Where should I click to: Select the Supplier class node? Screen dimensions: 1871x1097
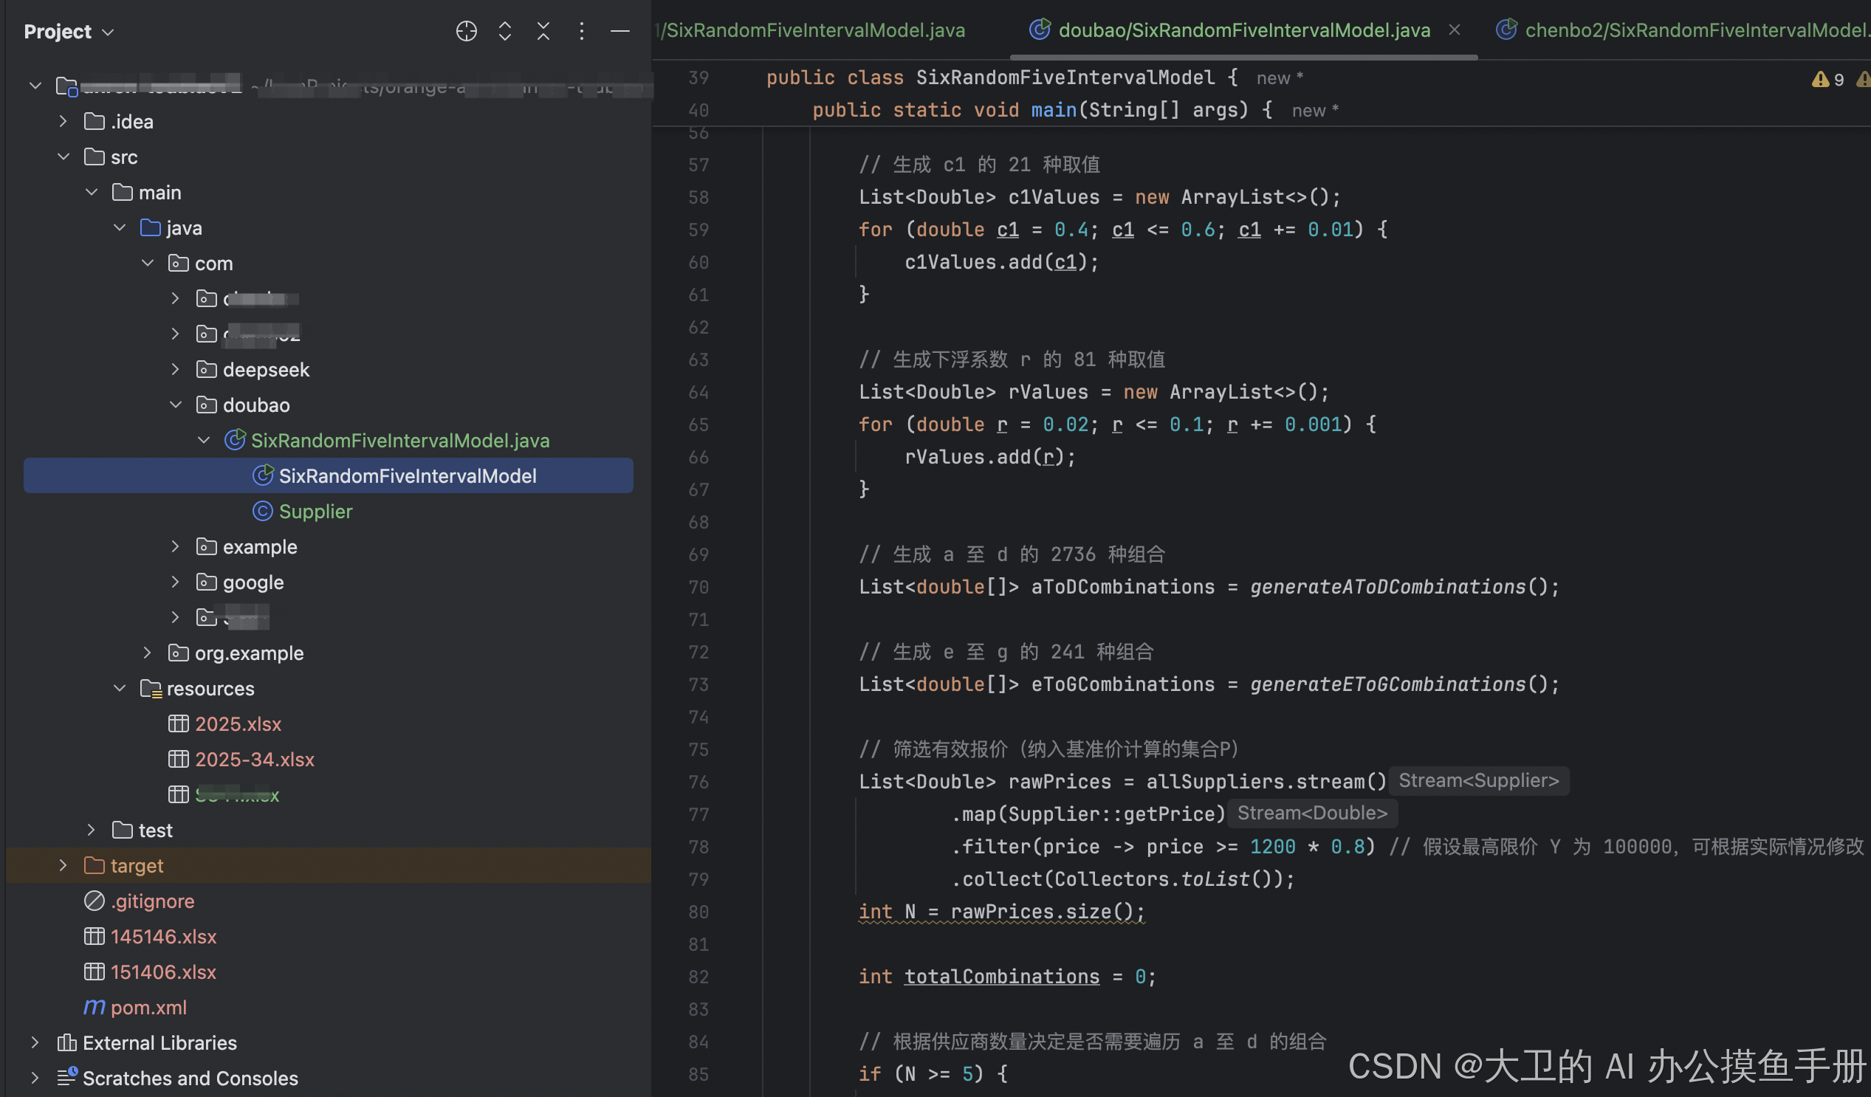pyautogui.click(x=315, y=512)
